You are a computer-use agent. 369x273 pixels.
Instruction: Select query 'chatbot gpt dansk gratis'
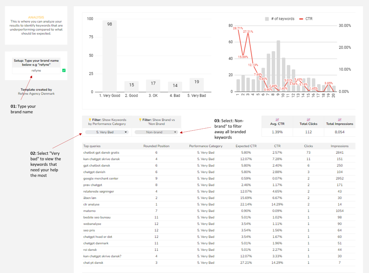(101, 153)
